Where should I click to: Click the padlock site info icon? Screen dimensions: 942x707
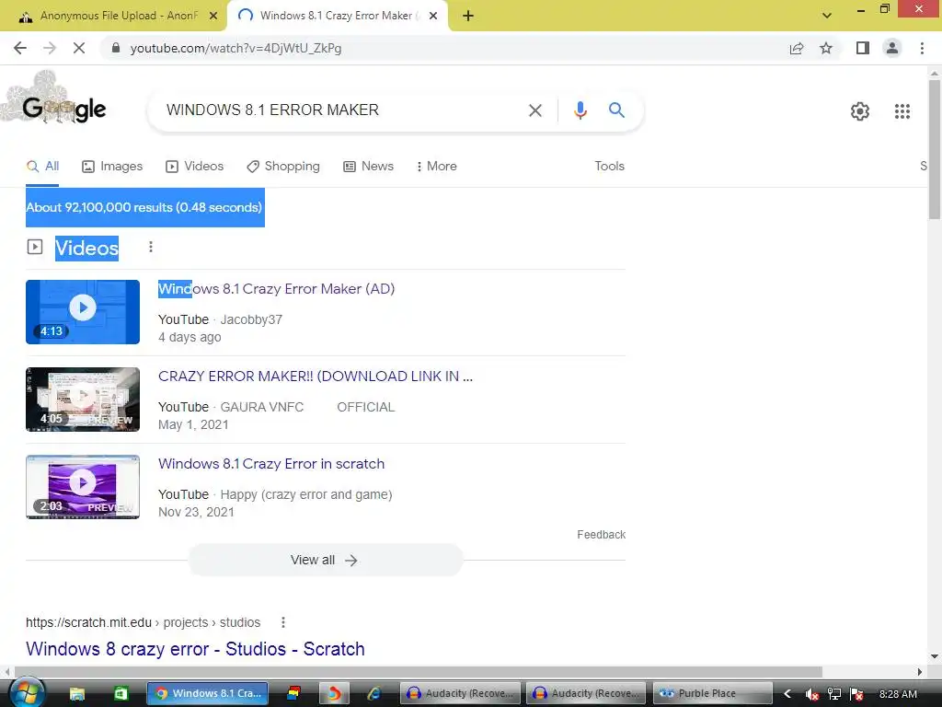pos(116,48)
